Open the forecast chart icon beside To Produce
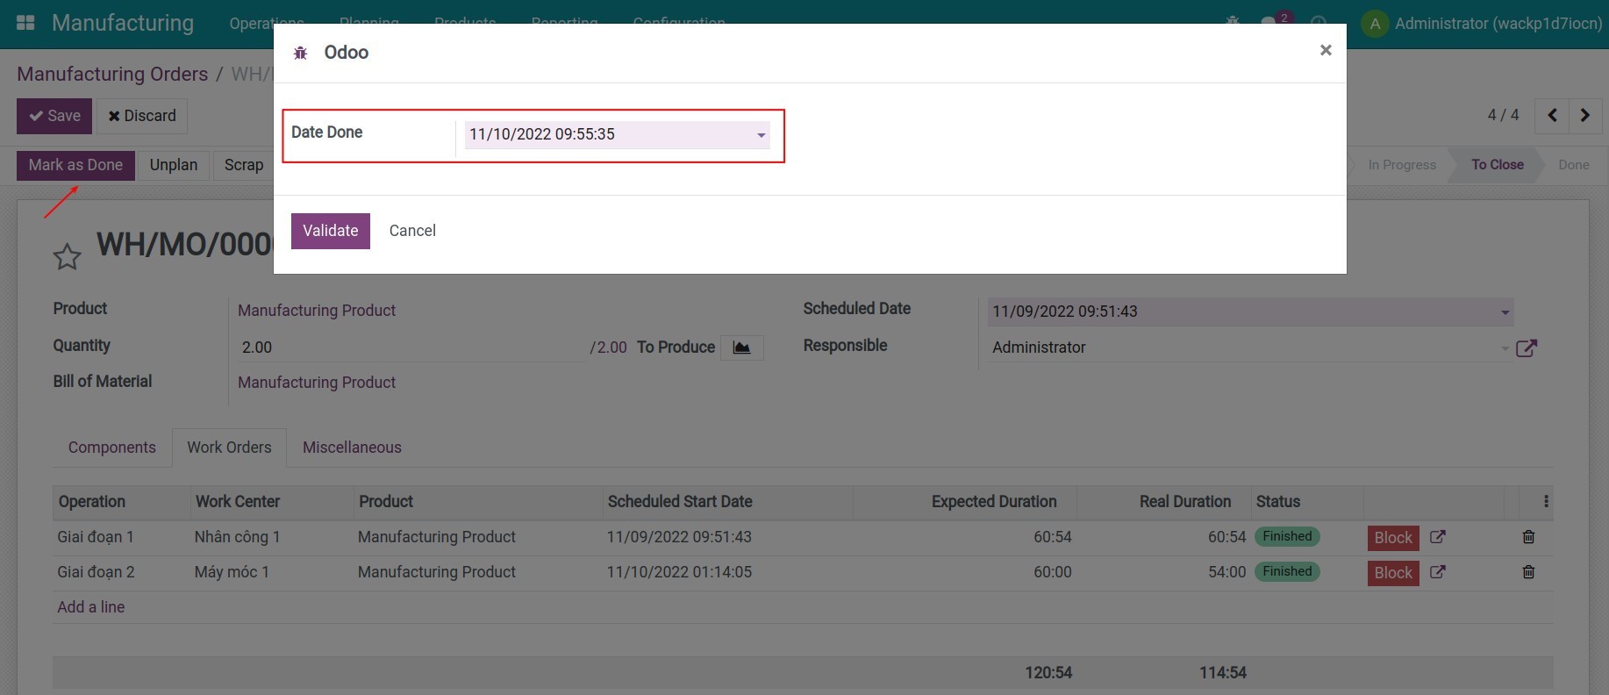This screenshot has width=1609, height=695. [741, 347]
